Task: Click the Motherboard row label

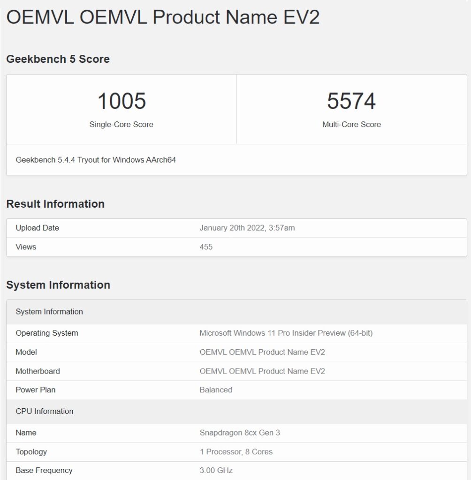Action: 38,371
